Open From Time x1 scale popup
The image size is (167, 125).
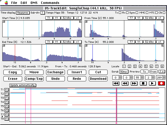pyautogui.click(x=160, y=18)
